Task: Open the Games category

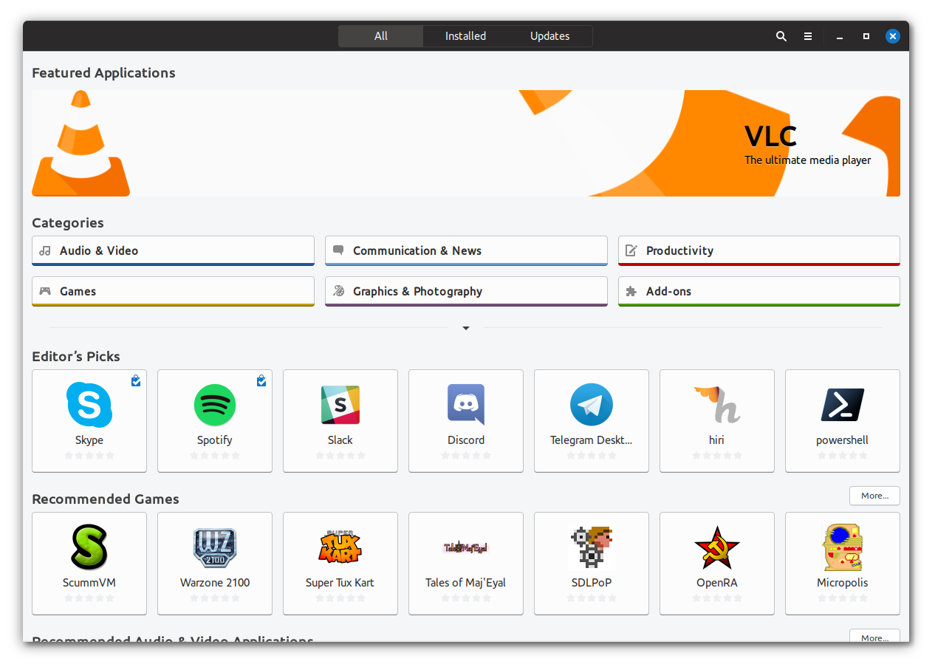Action: (174, 292)
